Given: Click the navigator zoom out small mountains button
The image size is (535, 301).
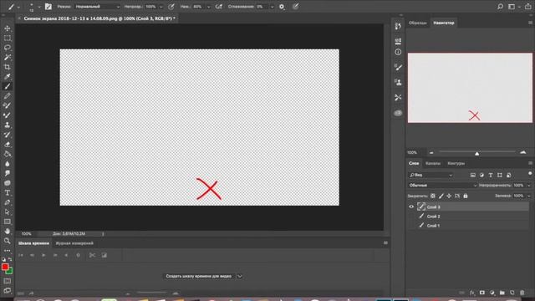Looking at the screenshot, I should 431,152.
